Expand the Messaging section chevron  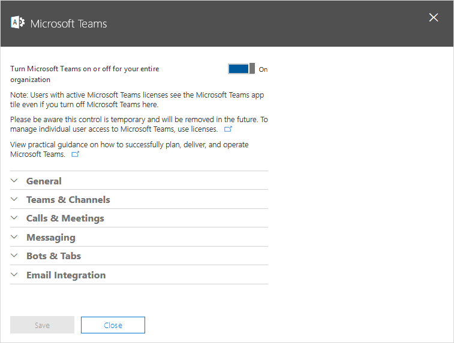14,237
